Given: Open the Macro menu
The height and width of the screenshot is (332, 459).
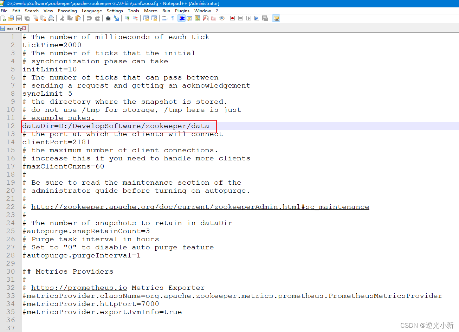Looking at the screenshot, I should coord(151,11).
